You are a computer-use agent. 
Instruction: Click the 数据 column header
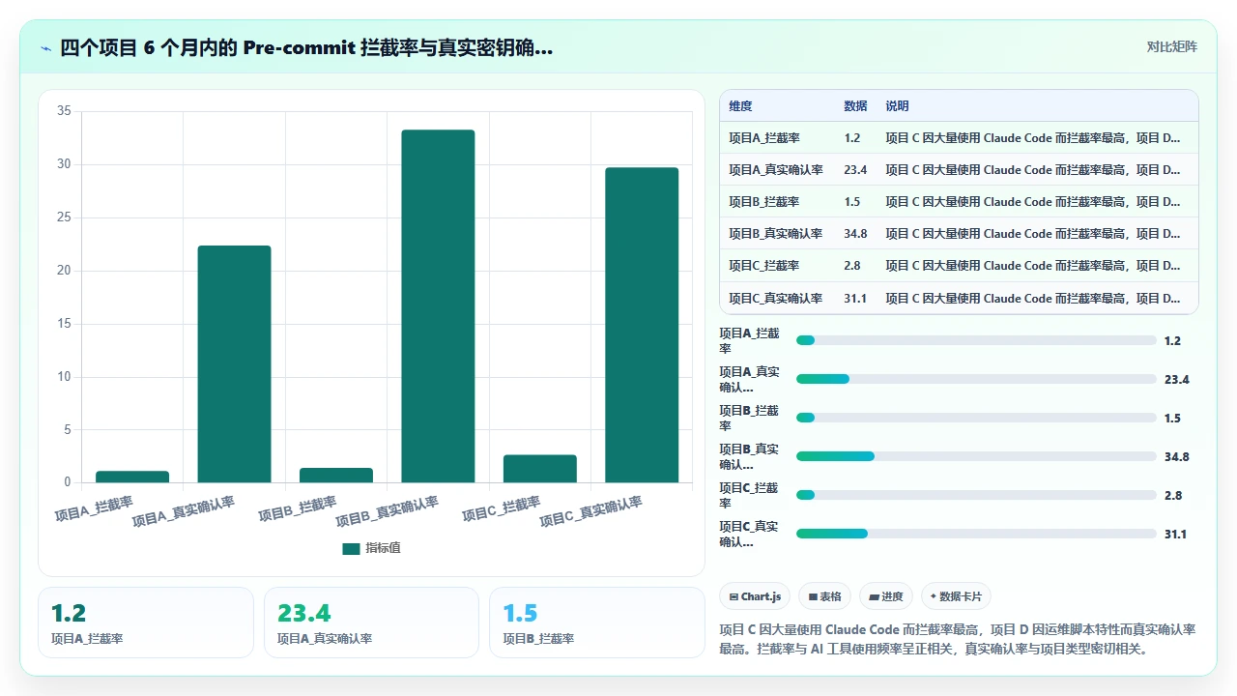click(855, 105)
